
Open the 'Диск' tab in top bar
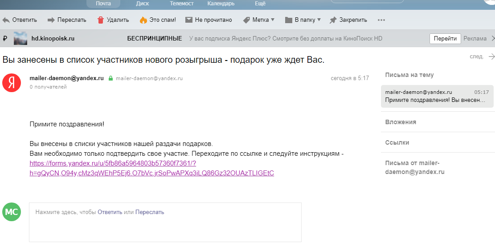[143, 4]
